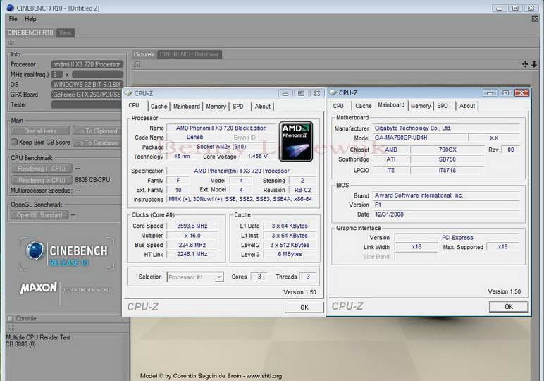Image resolution: width=544 pixels, height=381 pixels.
Task: Select Cache tab in right CPU-Z window
Action: pos(364,106)
